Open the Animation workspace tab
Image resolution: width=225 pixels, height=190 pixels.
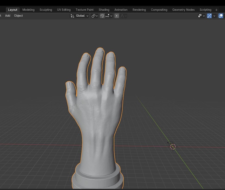(121, 10)
